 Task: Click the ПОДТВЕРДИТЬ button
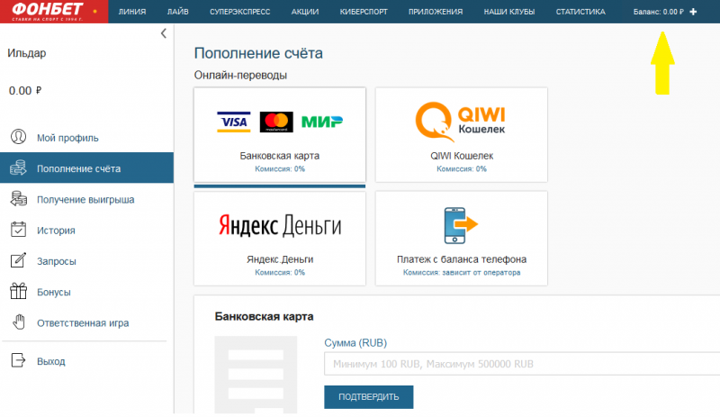369,397
